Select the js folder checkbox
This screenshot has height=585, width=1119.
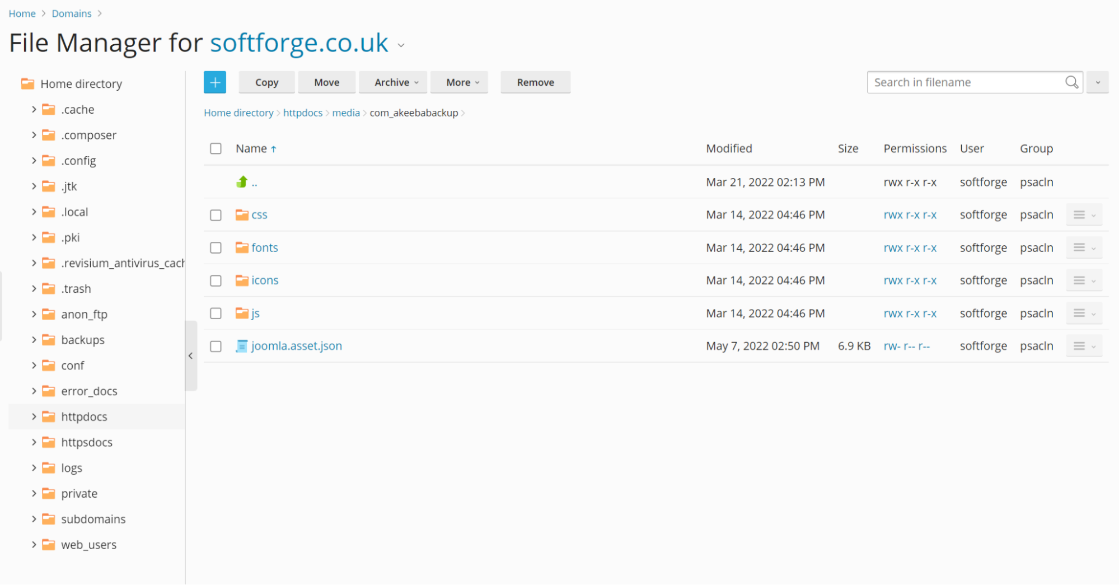click(216, 313)
